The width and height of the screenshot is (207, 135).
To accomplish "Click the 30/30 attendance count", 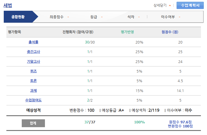I will 90,42.
